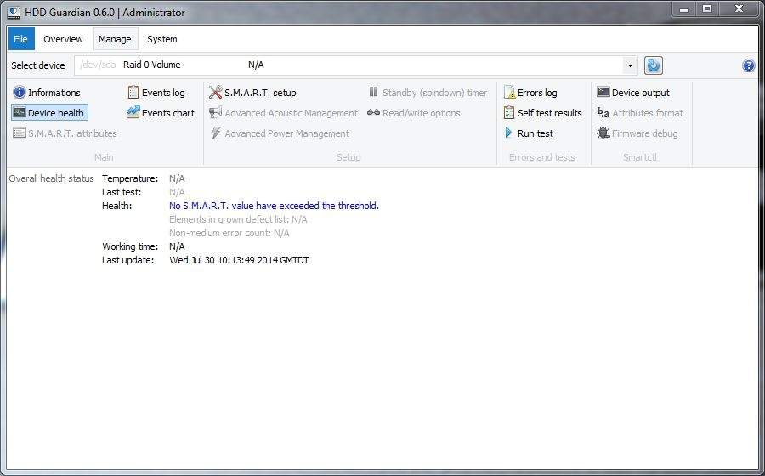Image resolution: width=765 pixels, height=476 pixels.
Task: Click the Device output label
Action: pos(641,93)
